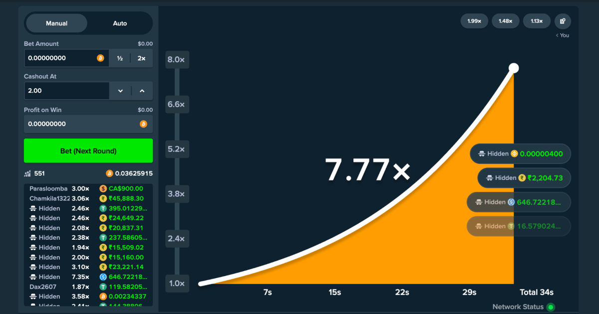Click the You indicator under history
This screenshot has width=599, height=314.
[563, 35]
